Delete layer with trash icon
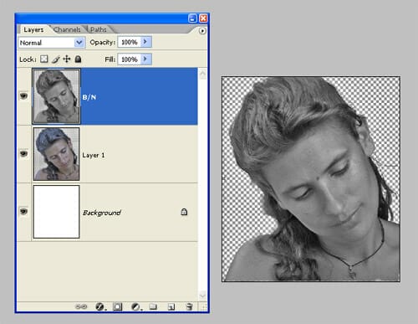 pos(189,306)
